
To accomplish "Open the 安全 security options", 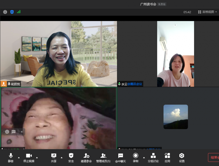I will 71,158.
